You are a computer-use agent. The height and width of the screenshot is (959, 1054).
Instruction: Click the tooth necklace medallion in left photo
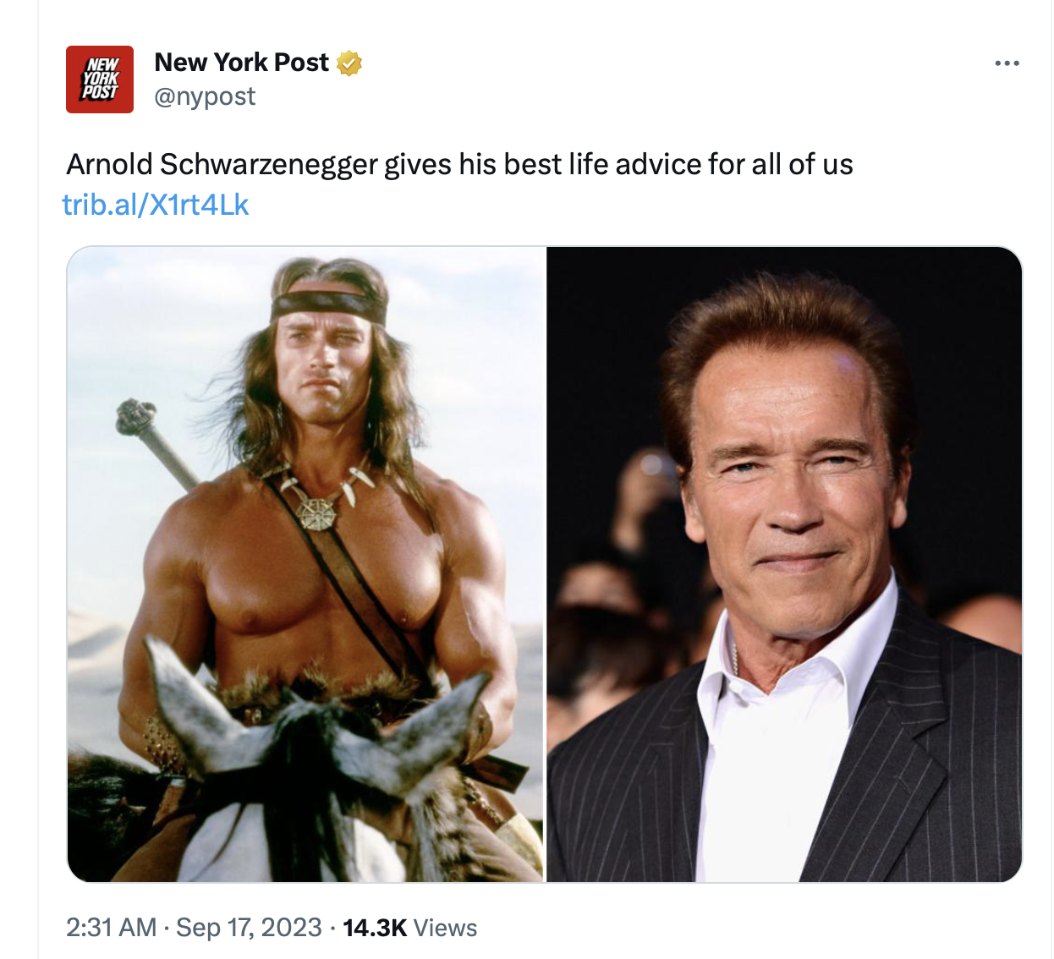(316, 510)
